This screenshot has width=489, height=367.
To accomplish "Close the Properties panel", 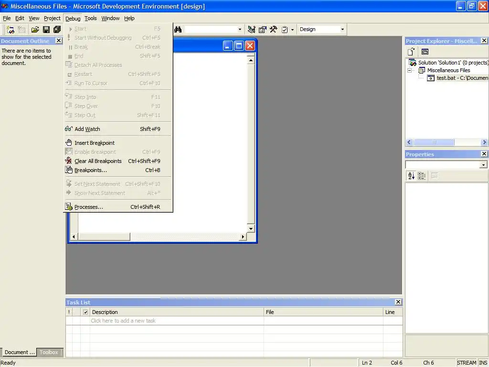I will 484,154.
